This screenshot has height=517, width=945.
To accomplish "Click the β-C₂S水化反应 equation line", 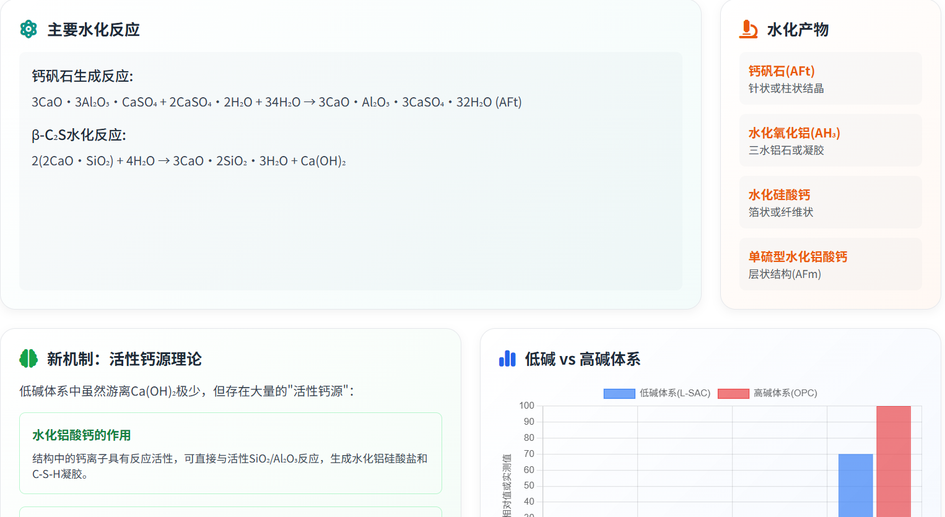I will [188, 161].
